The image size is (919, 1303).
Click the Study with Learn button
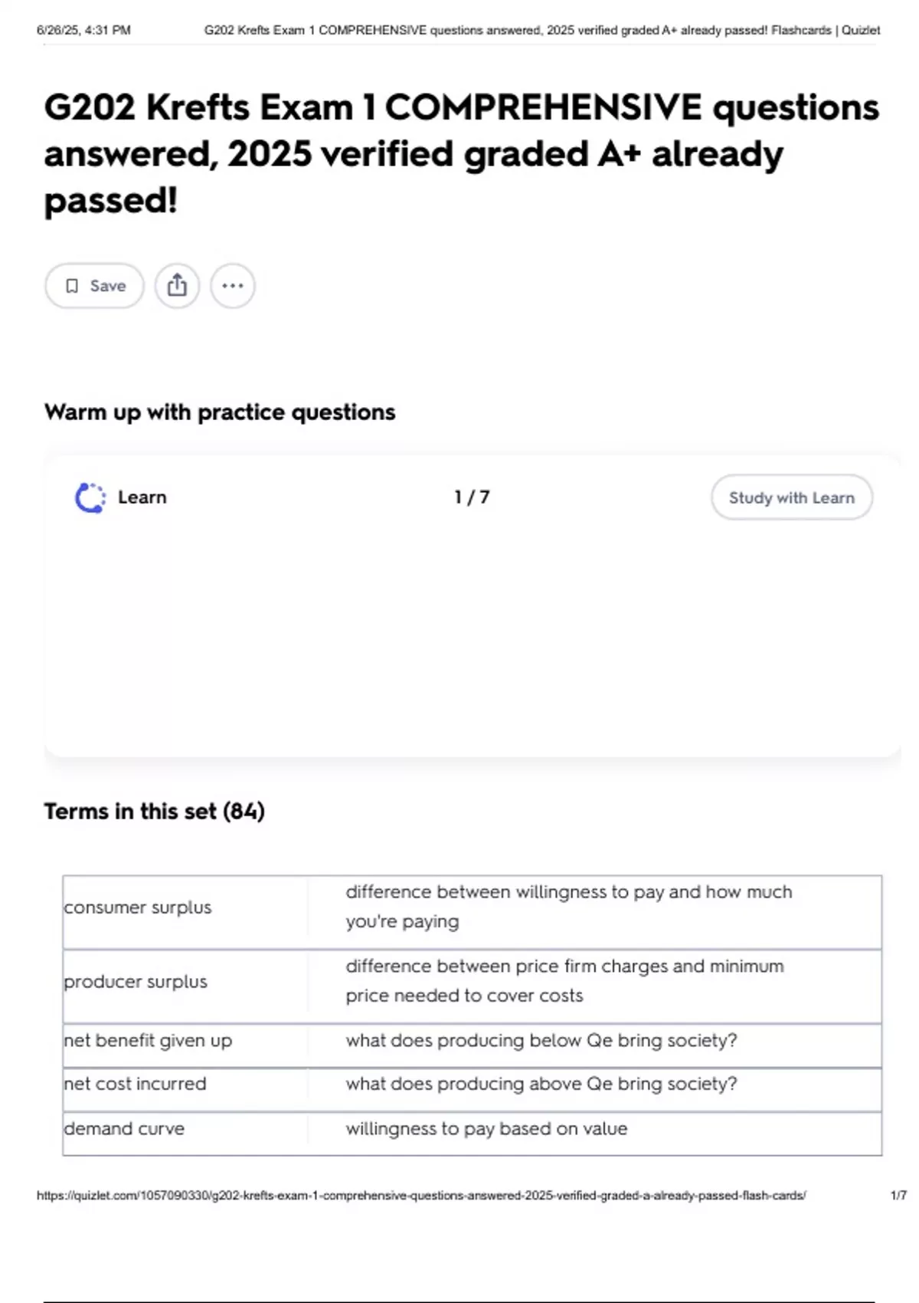pyautogui.click(x=791, y=497)
